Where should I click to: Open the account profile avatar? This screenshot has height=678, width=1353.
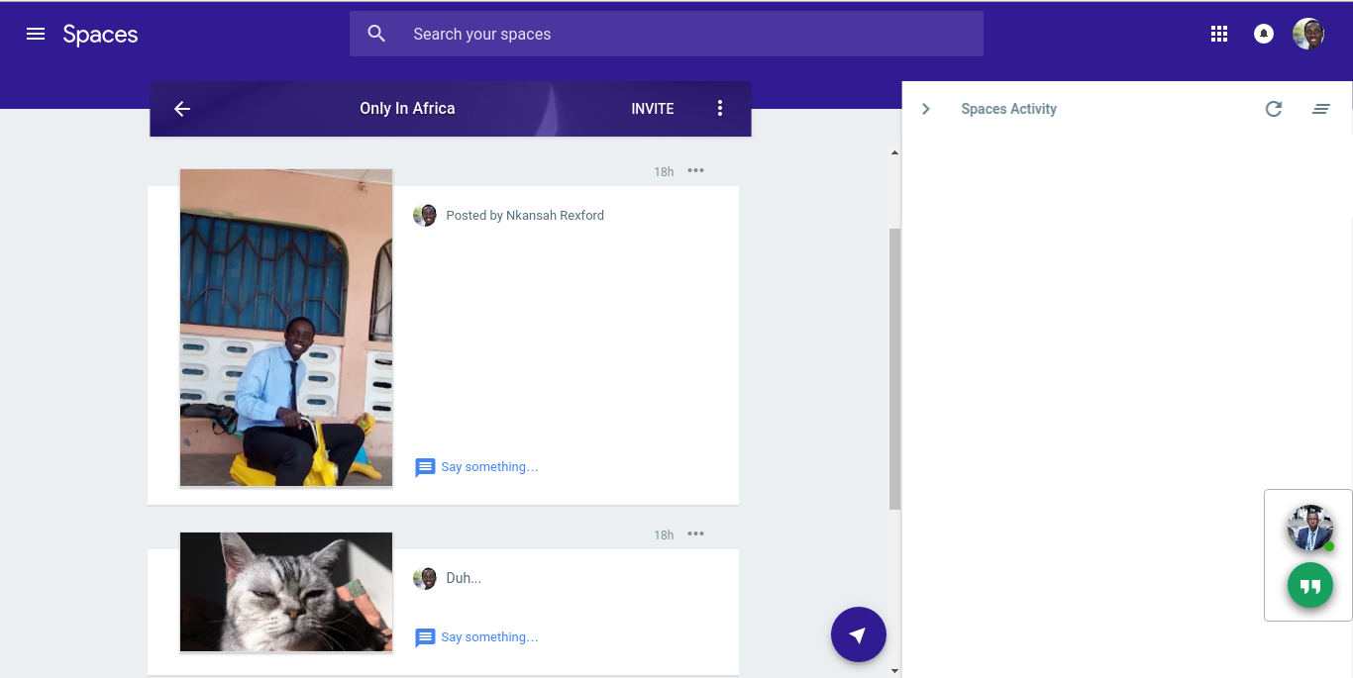[x=1308, y=34]
